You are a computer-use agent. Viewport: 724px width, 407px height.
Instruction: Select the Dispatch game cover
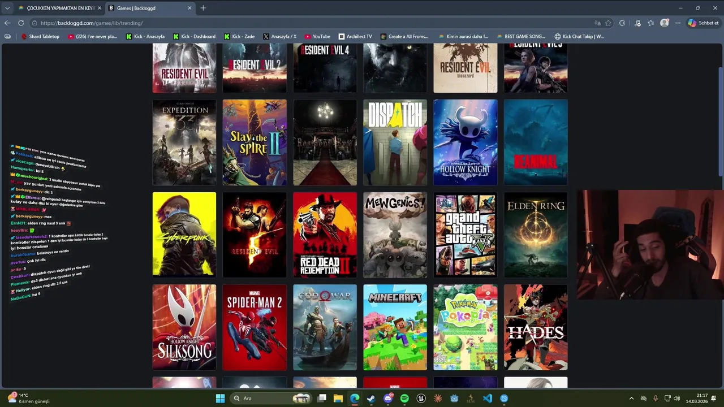[395, 142]
